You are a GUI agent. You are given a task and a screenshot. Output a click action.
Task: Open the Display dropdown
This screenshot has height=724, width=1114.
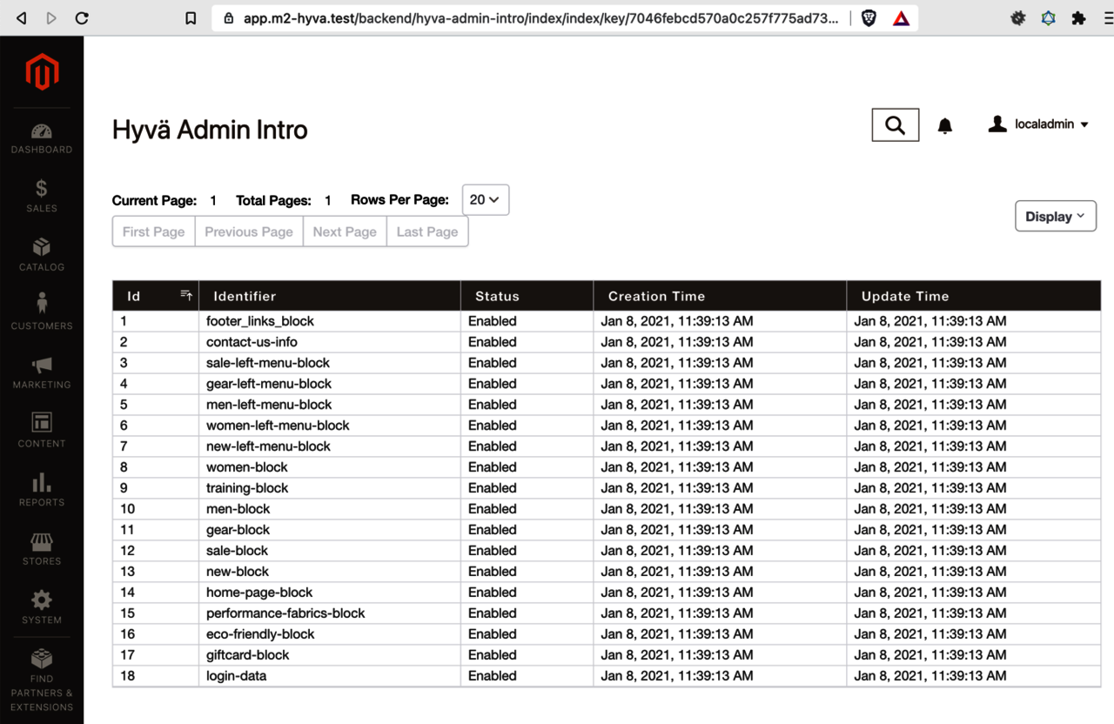[1055, 217]
